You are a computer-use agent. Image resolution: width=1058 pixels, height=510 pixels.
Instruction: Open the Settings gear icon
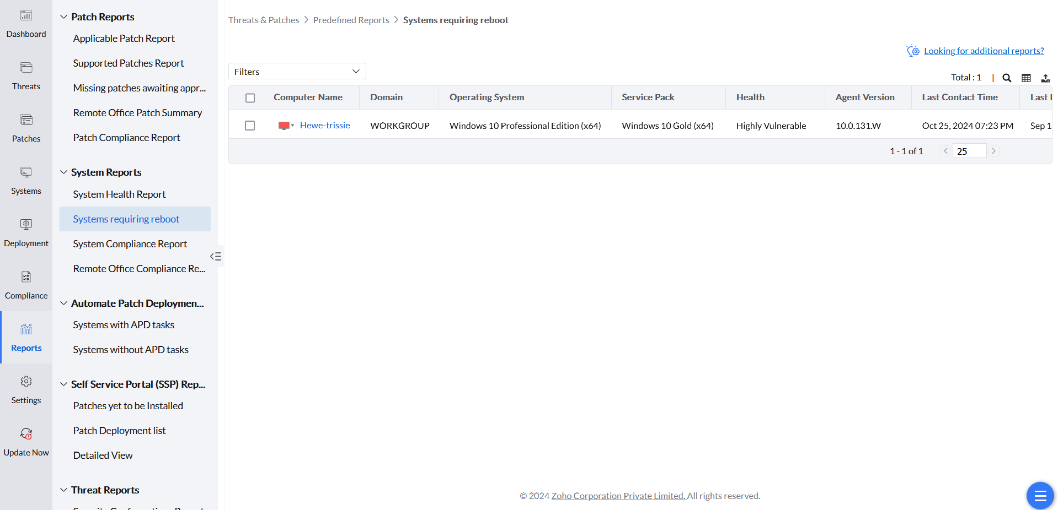point(26,382)
